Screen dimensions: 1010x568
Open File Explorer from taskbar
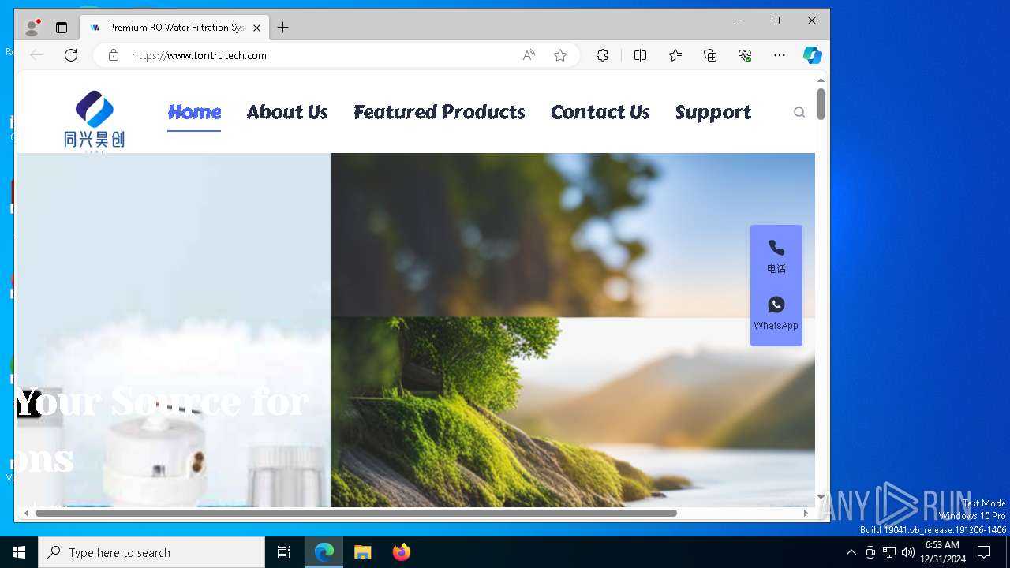click(x=362, y=552)
